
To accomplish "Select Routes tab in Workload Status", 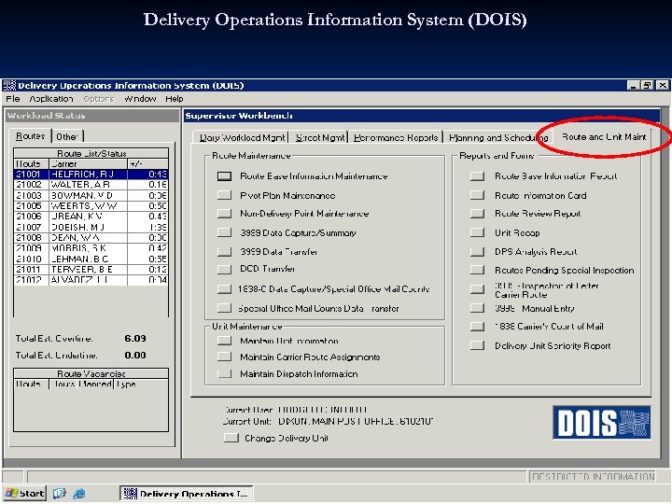I will click(x=30, y=136).
